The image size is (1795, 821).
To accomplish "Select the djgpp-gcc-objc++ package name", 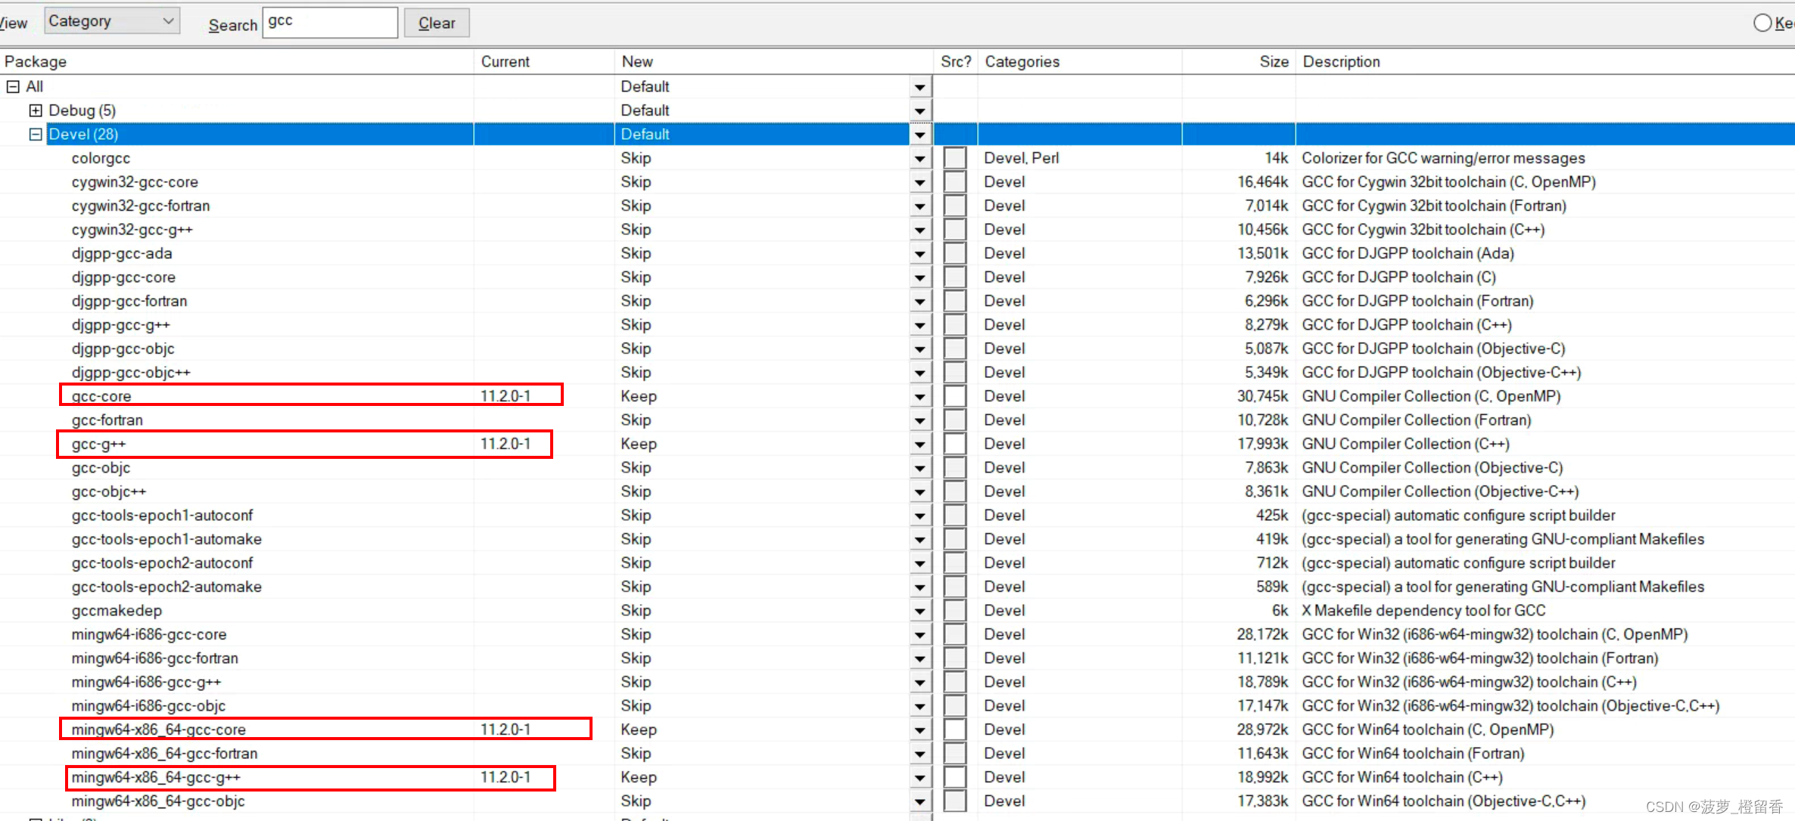I will (x=131, y=372).
